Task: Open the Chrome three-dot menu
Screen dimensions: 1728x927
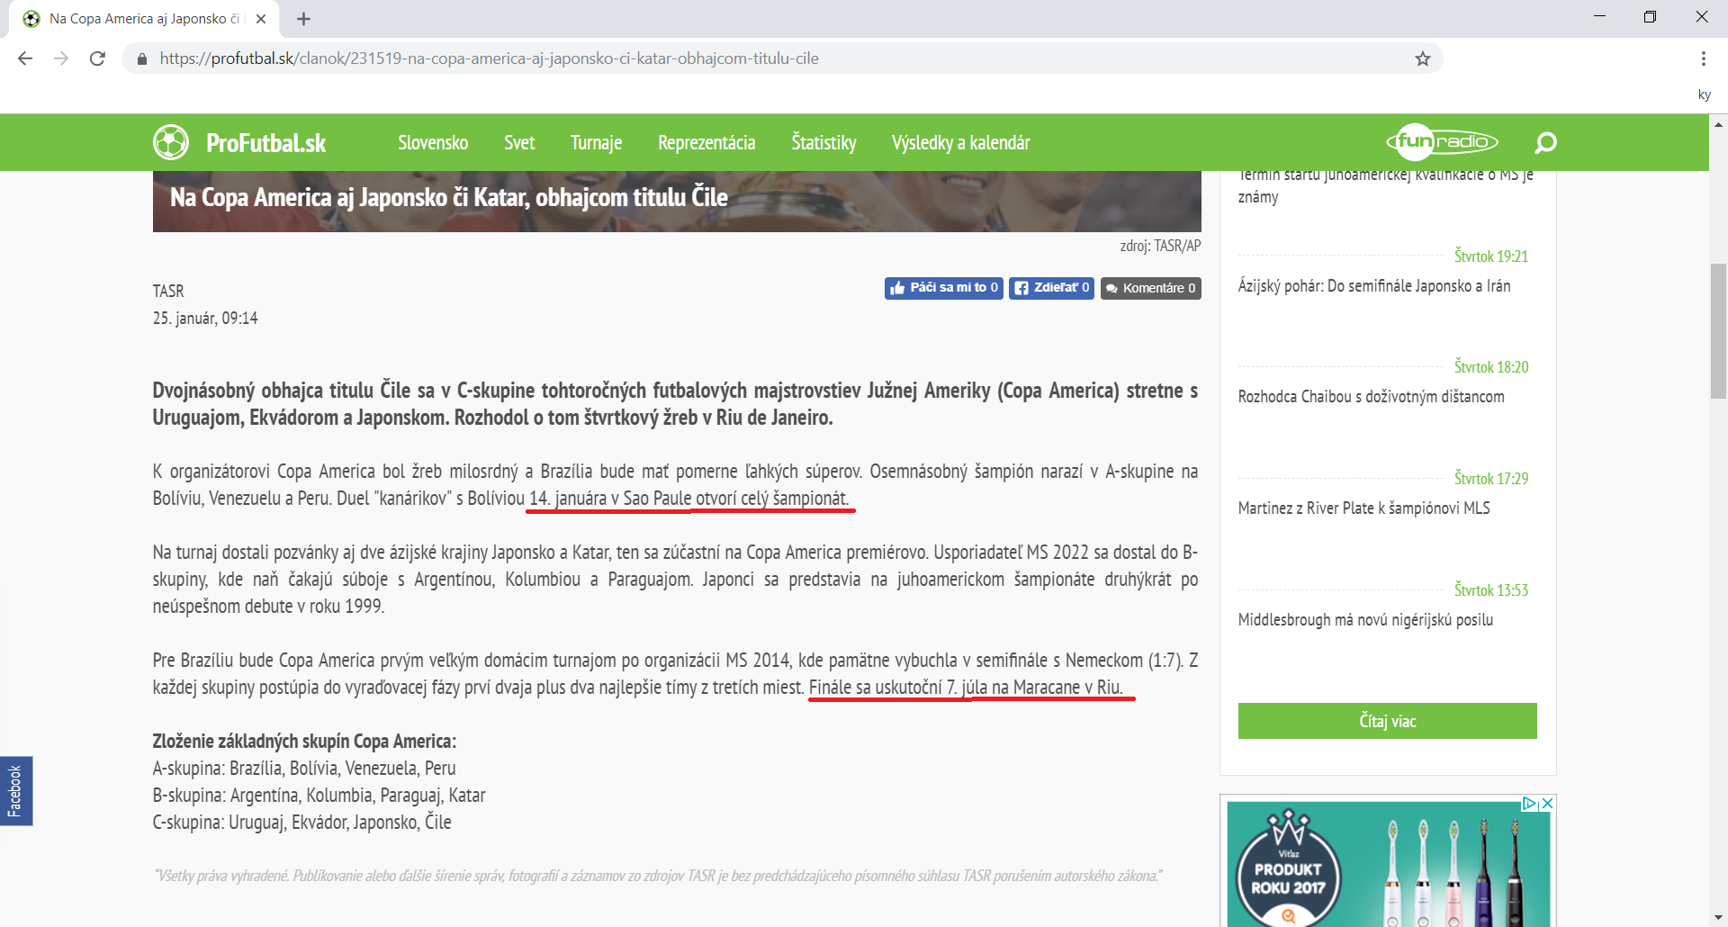Action: tap(1703, 58)
